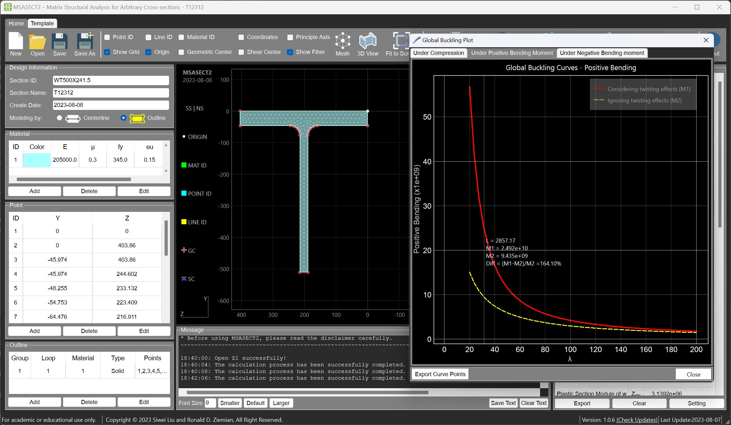Click the Section ID input field

[111, 80]
